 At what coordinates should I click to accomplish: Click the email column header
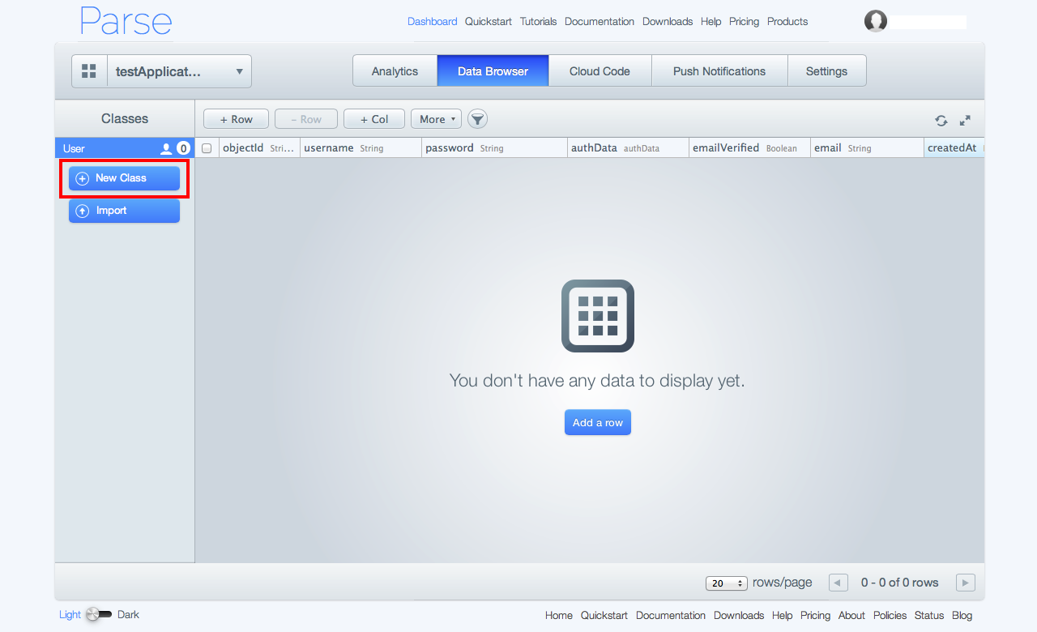click(x=867, y=148)
